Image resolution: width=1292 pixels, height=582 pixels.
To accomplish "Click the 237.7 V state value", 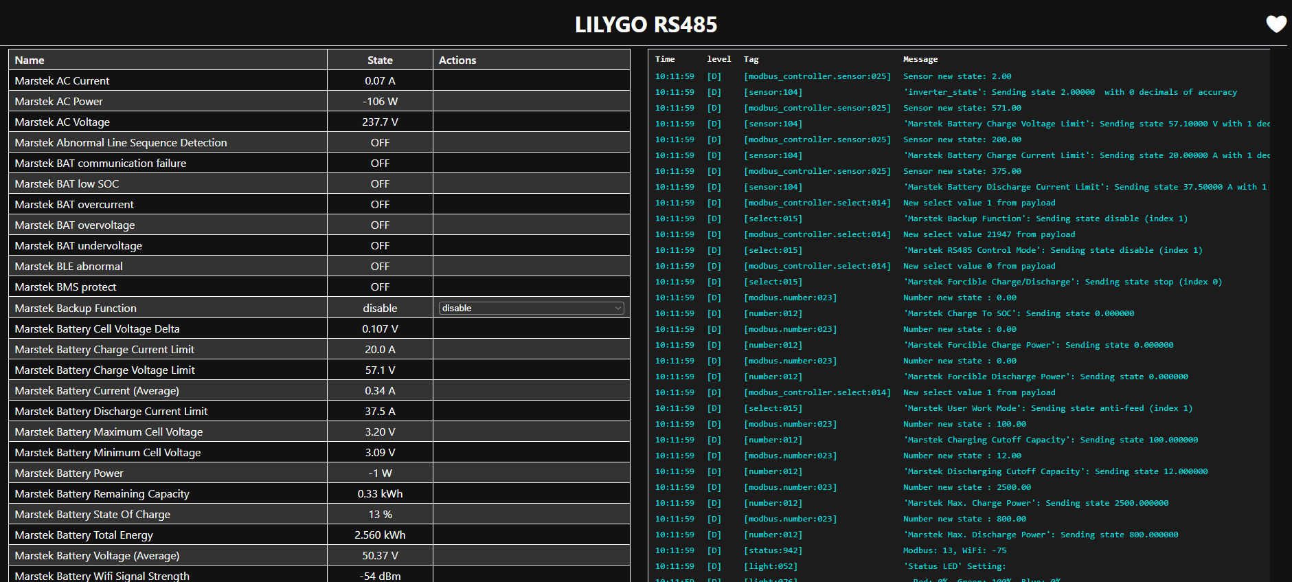I will pyautogui.click(x=380, y=122).
